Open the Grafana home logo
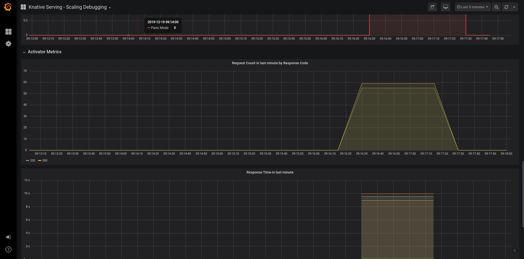524x259 pixels. (8, 7)
